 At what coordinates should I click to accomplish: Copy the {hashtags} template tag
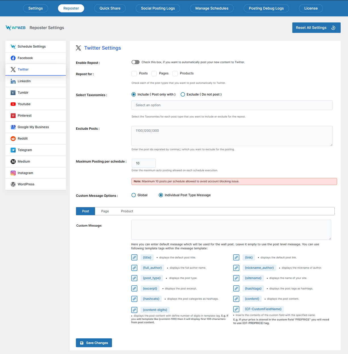point(236,288)
